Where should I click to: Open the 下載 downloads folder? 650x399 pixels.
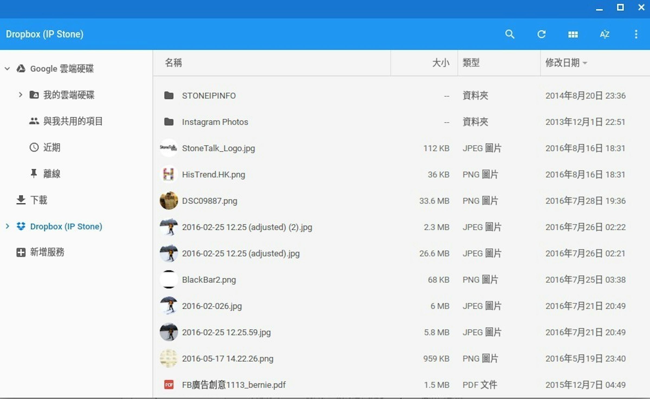[39, 200]
